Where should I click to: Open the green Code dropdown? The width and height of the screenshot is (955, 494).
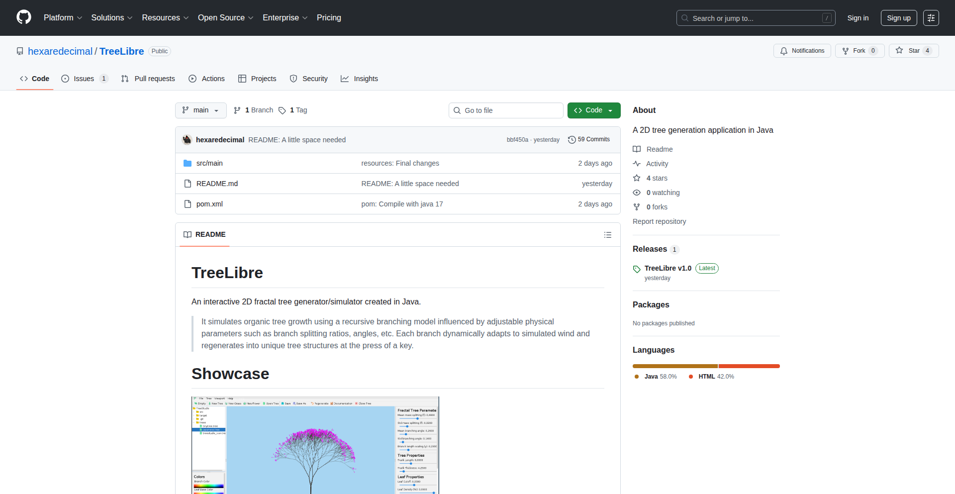coord(593,110)
